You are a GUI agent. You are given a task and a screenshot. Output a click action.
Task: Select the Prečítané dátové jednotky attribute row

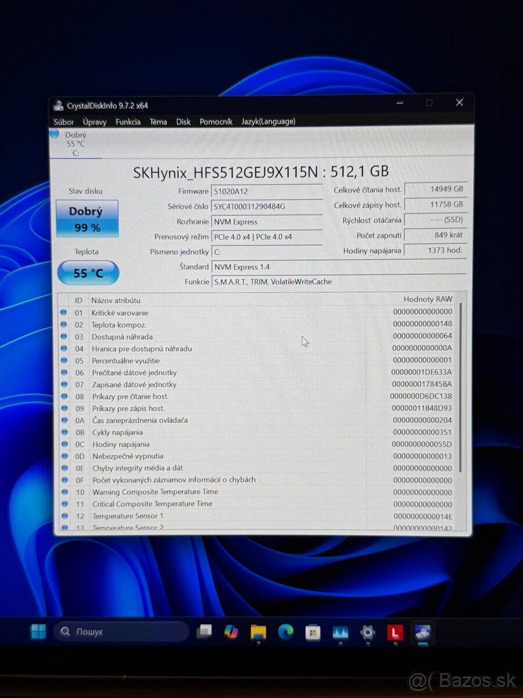tap(137, 373)
